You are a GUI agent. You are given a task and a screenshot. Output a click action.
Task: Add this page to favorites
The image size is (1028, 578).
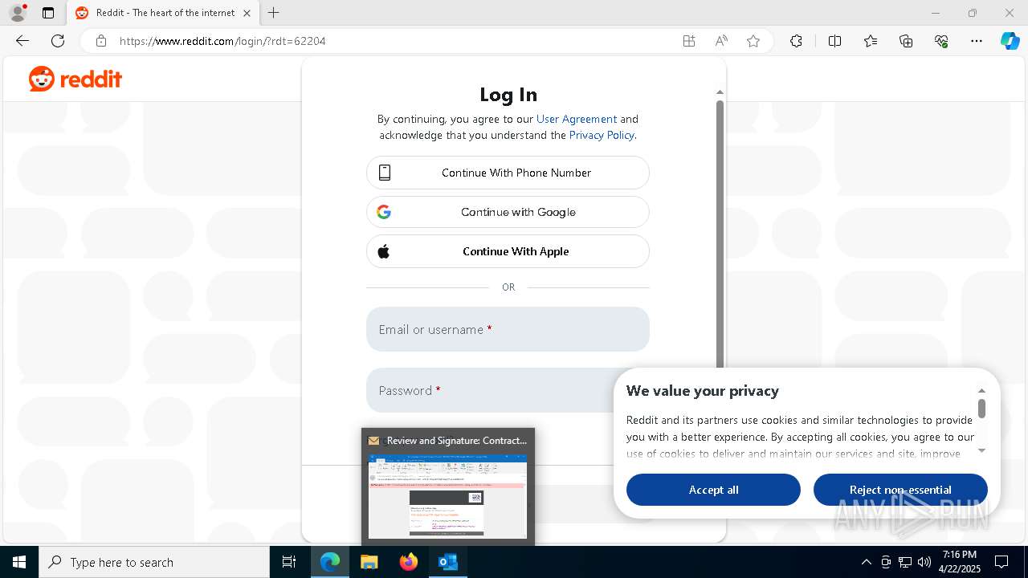click(753, 41)
